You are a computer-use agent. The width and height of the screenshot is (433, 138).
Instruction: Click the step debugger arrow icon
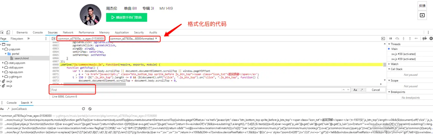click(417, 38)
